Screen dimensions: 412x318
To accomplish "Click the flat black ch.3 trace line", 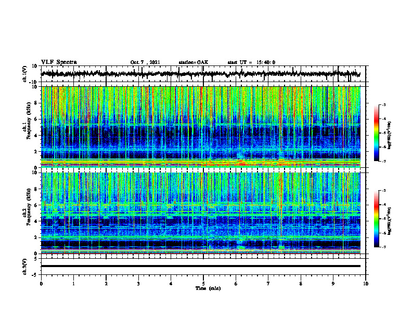I will (x=200, y=266).
